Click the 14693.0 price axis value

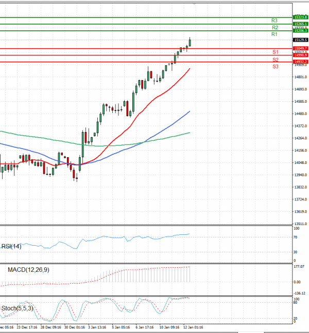301,89
